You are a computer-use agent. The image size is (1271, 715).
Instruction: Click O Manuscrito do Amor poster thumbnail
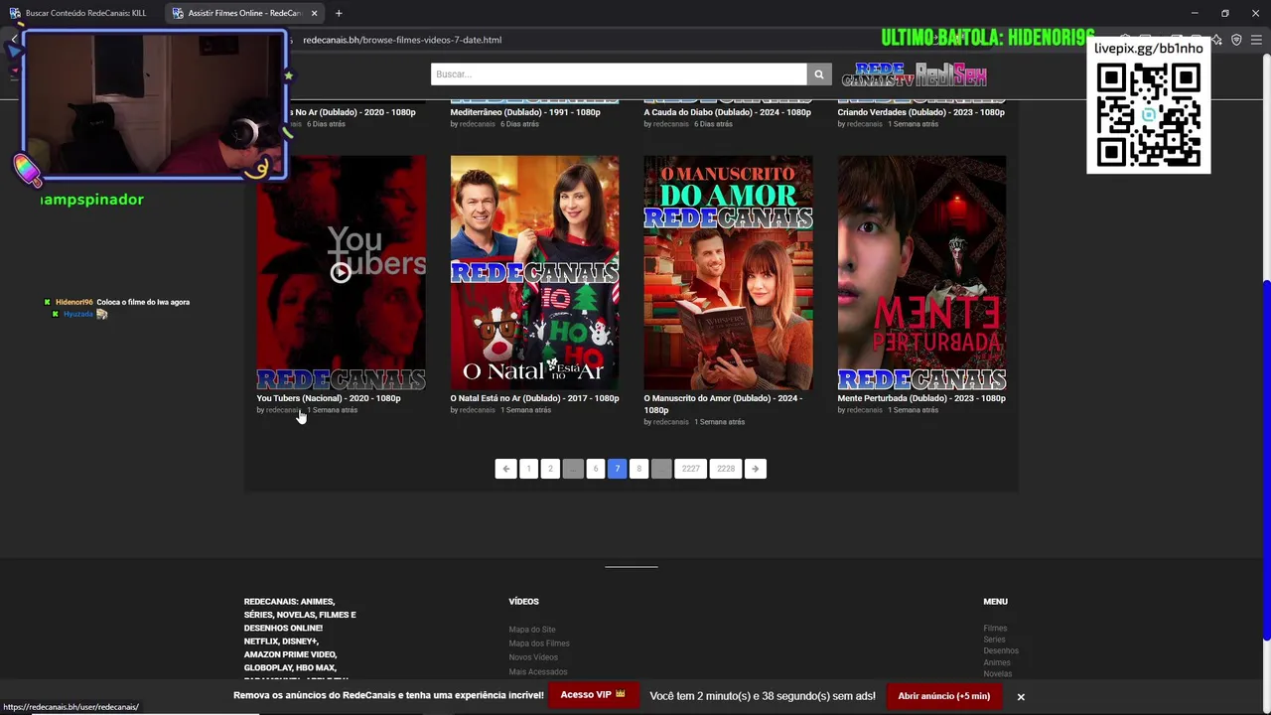coord(728,272)
